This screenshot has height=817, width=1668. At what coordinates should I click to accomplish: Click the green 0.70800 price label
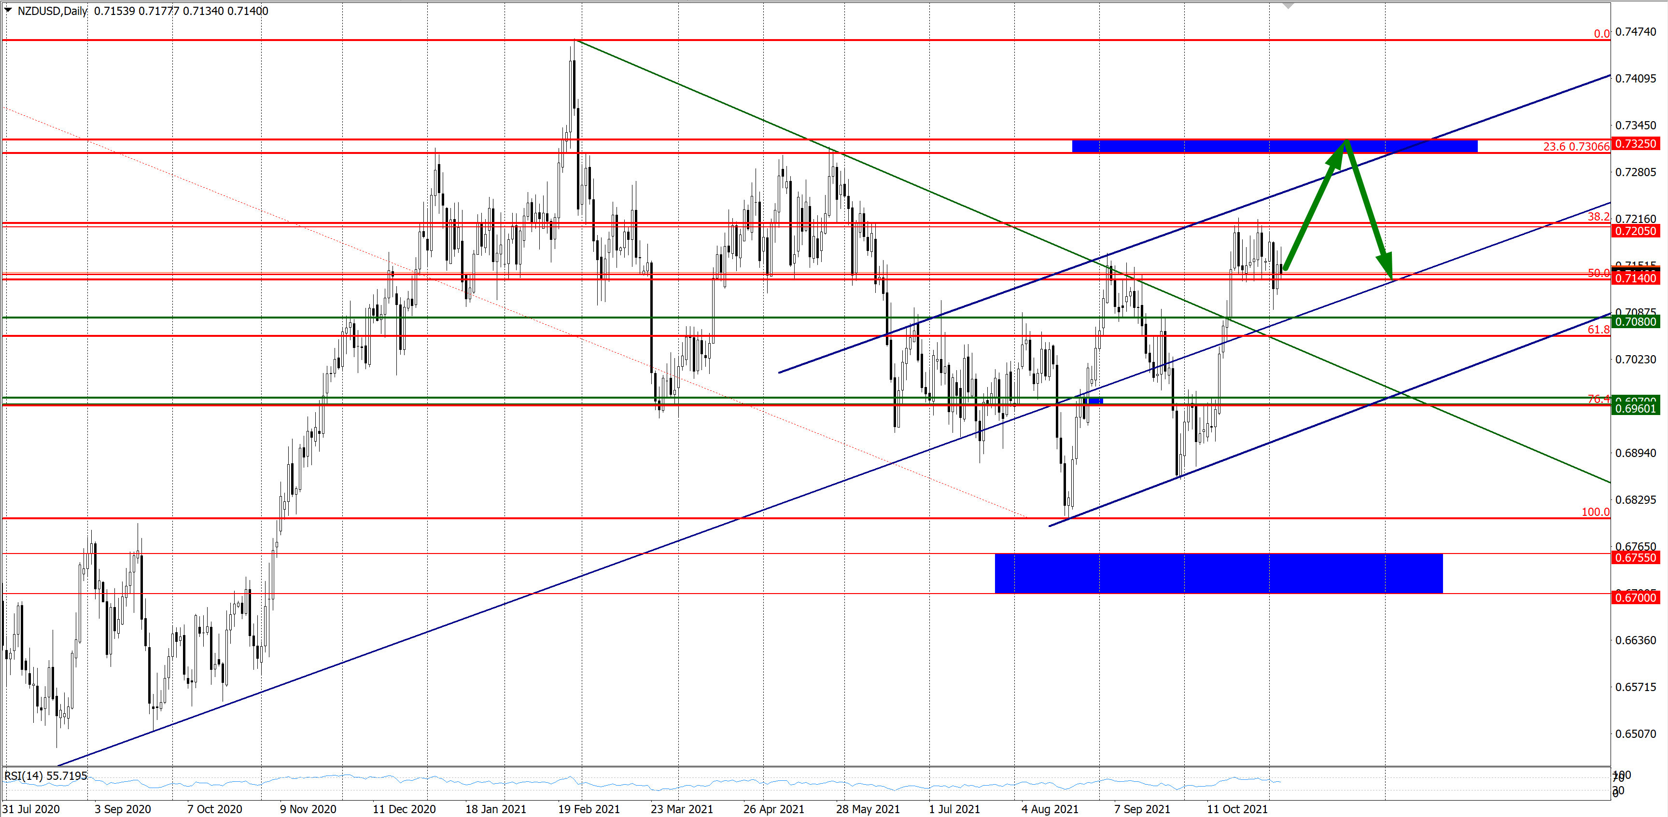1635,322
